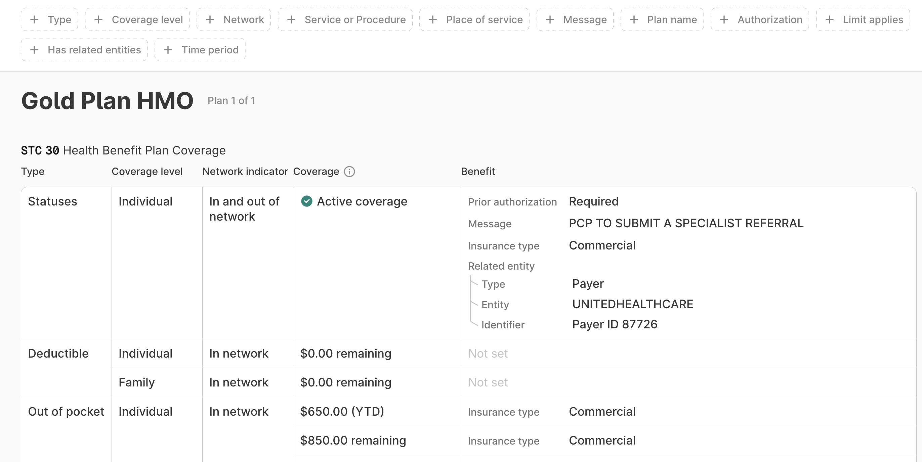Add the Coverage level filter
The width and height of the screenshot is (922, 462).
[x=137, y=19]
